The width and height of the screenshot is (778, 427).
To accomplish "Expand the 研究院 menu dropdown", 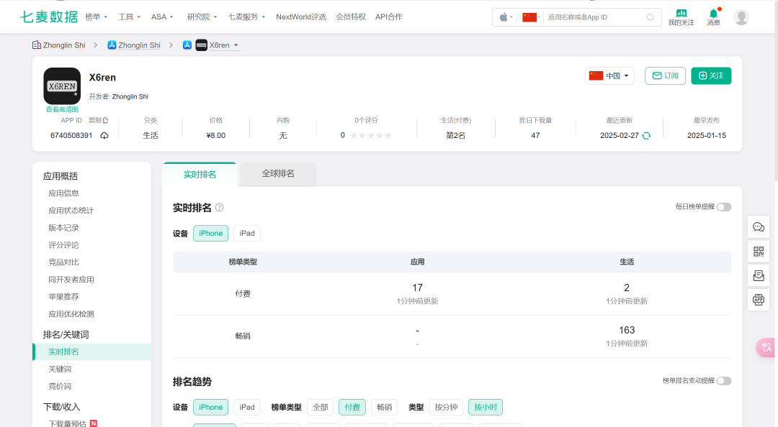I will 202,17.
